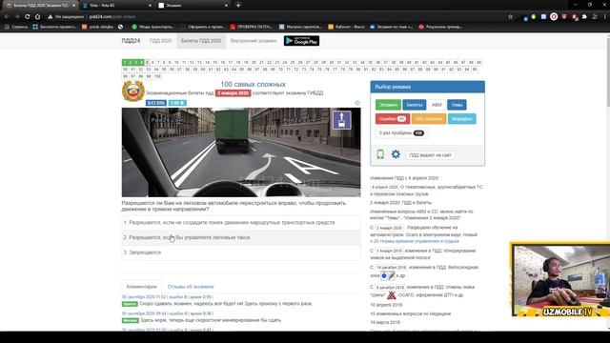Open the ПДД 2020 menu item
Screen dimensions: 610x343
coord(160,41)
